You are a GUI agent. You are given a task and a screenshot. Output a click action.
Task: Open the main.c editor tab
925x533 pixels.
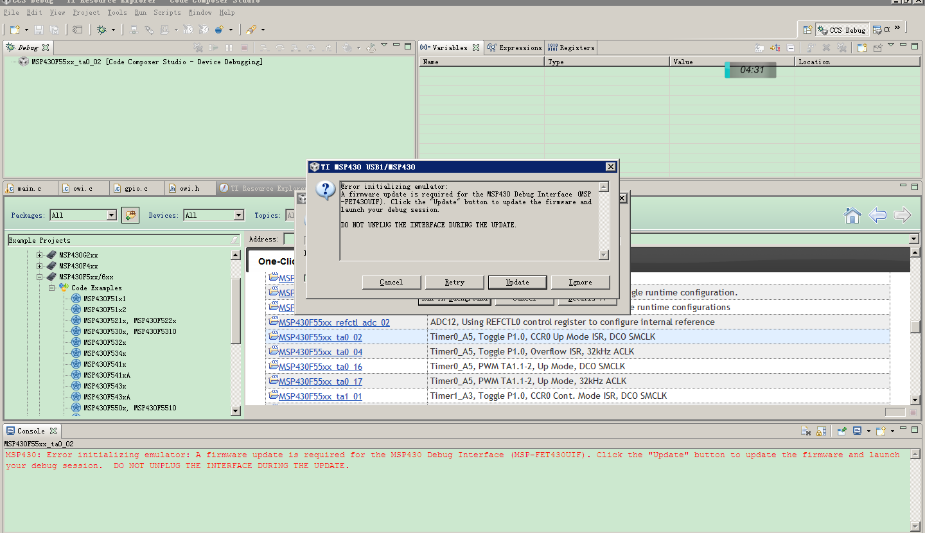click(29, 188)
